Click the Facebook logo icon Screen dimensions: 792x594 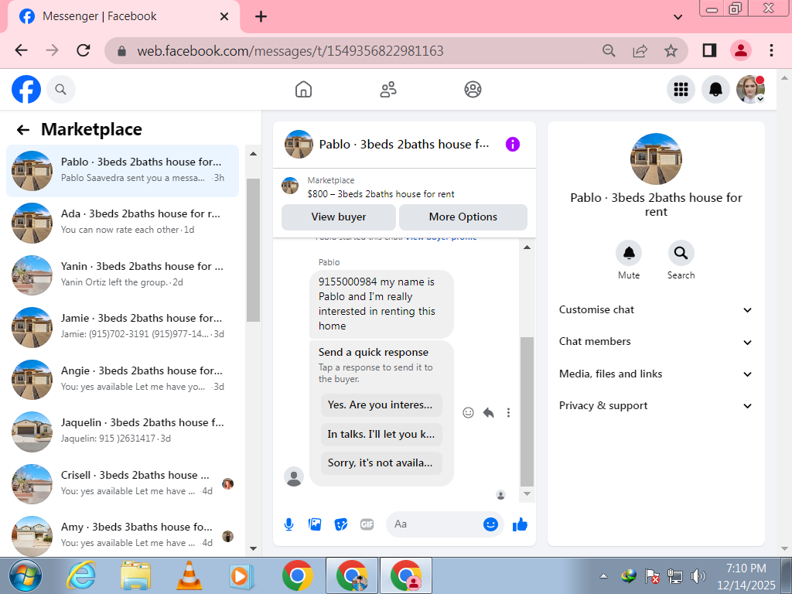[26, 90]
